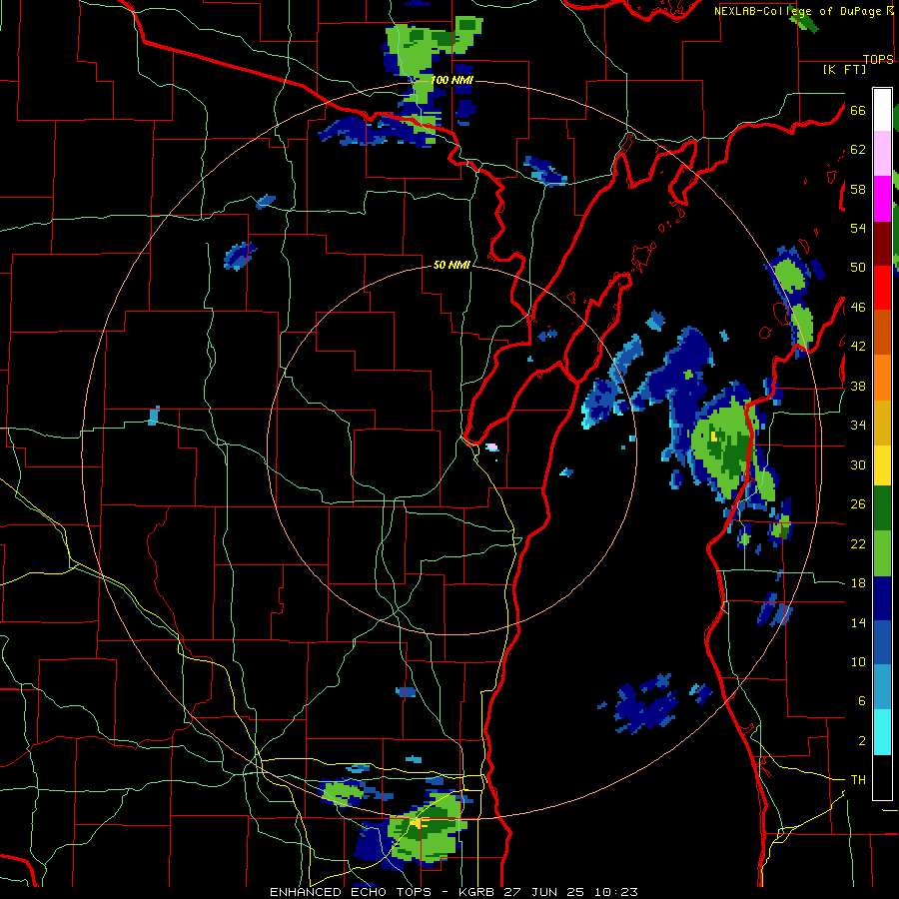Click the 66 legend value
This screenshot has width=899, height=899.
(x=858, y=110)
